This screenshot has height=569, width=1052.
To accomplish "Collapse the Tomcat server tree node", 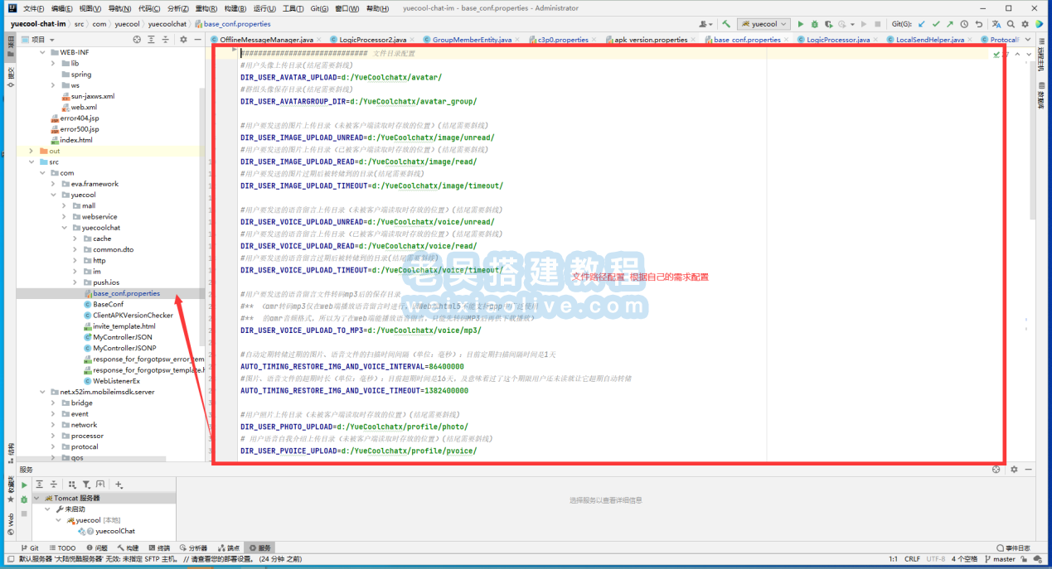I will (36, 499).
